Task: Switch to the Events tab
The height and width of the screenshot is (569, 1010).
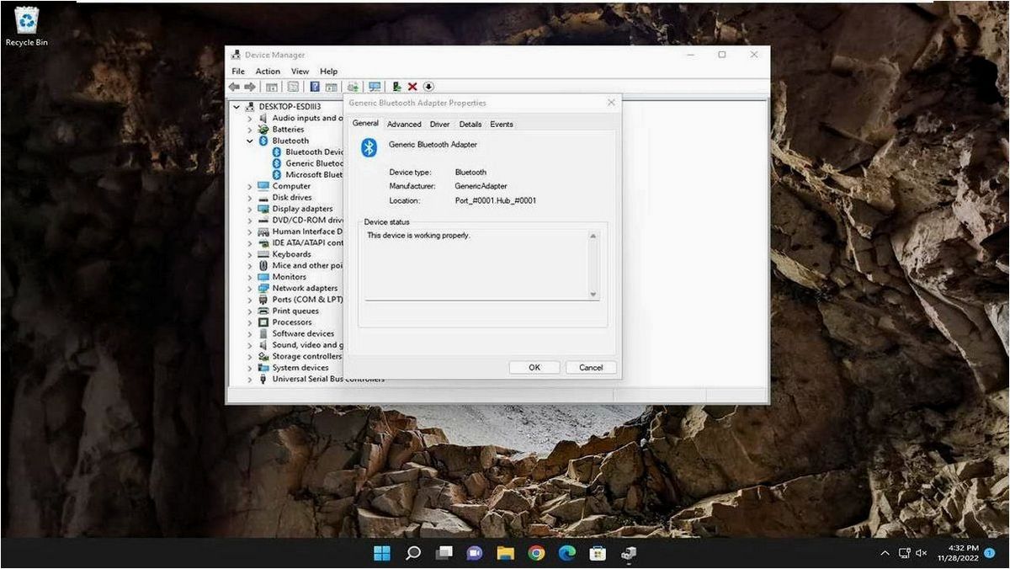Action: 502,125
